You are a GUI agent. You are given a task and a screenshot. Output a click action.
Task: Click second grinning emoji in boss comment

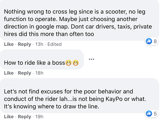pos(76,63)
